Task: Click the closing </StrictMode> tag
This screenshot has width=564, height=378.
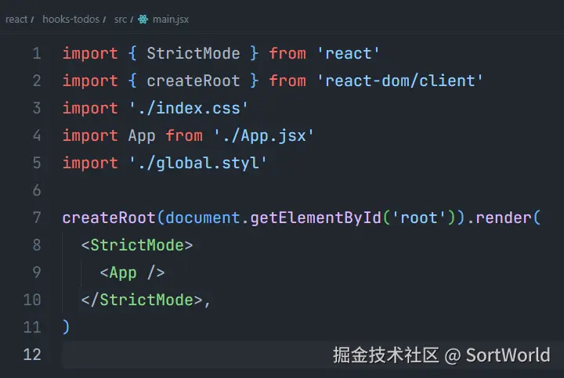Action: point(142,300)
